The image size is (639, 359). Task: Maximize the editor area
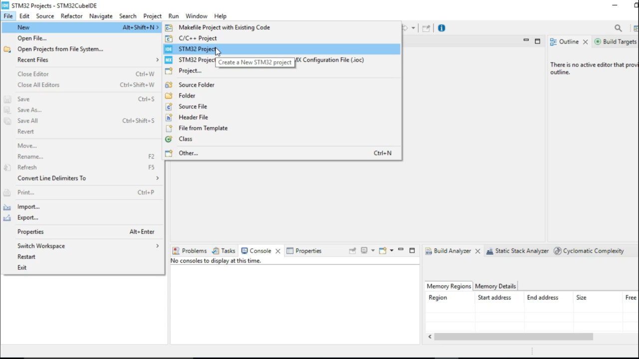537,41
